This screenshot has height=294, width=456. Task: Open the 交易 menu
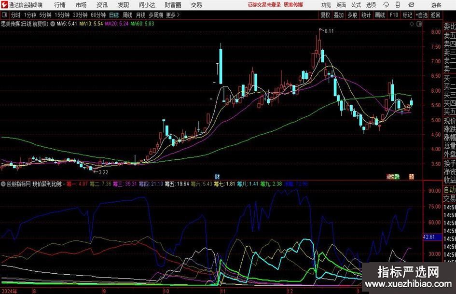tap(196, 5)
